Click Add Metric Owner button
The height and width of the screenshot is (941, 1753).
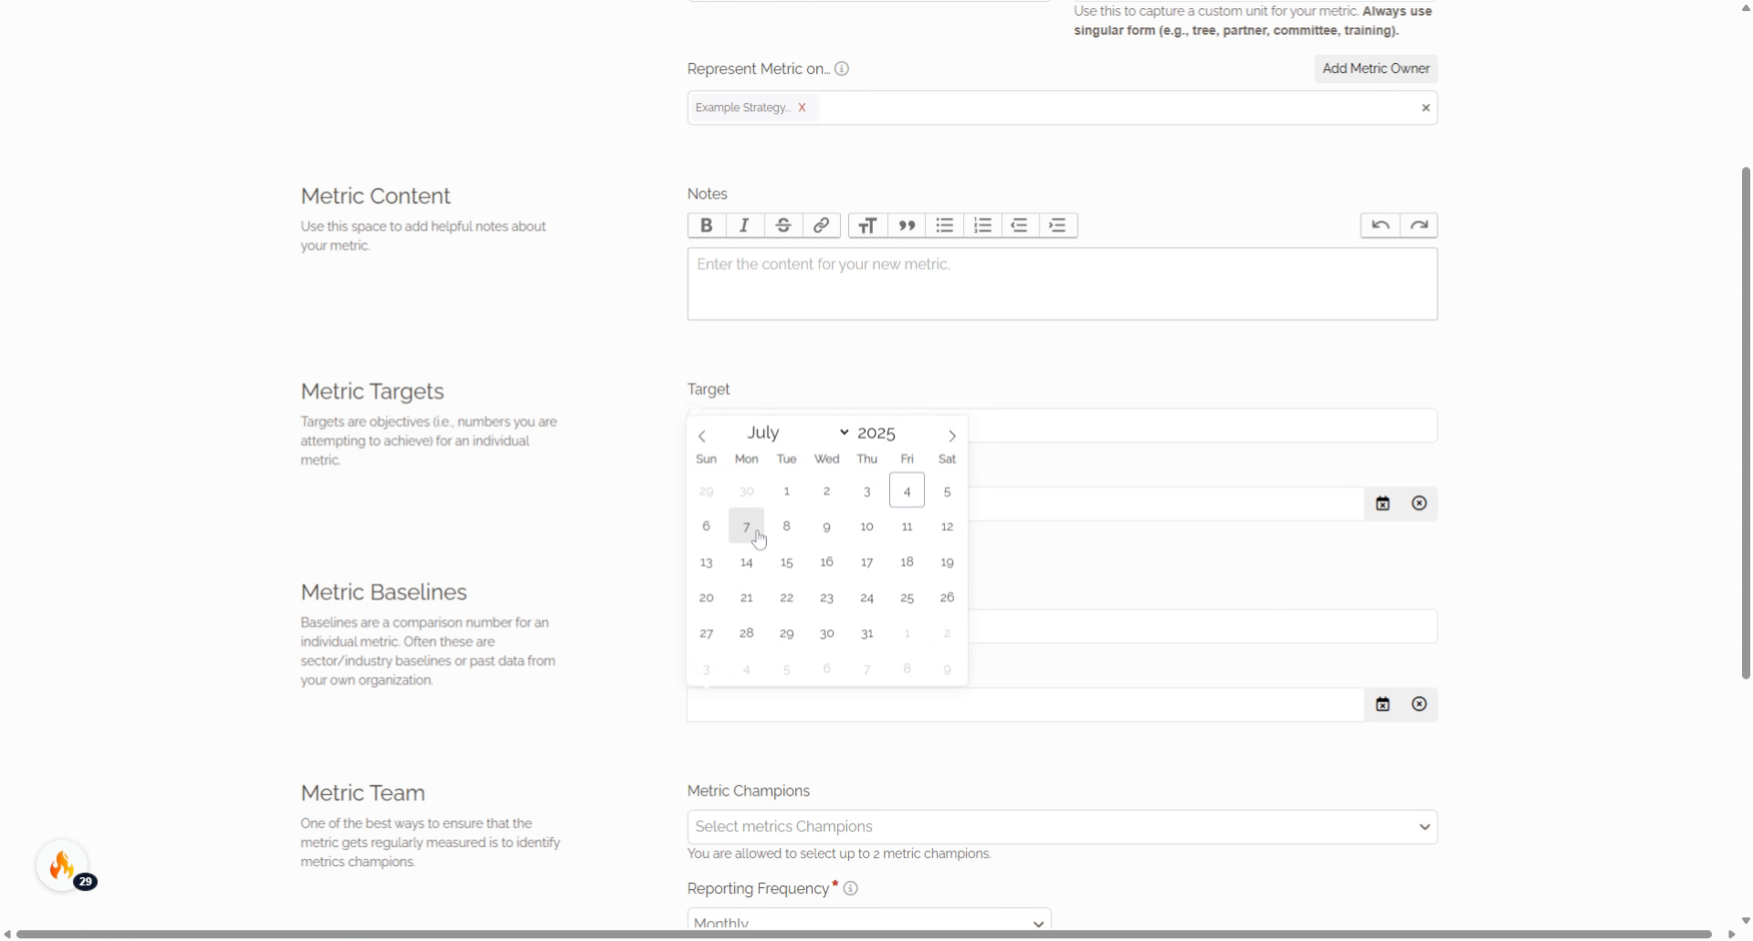point(1376,68)
